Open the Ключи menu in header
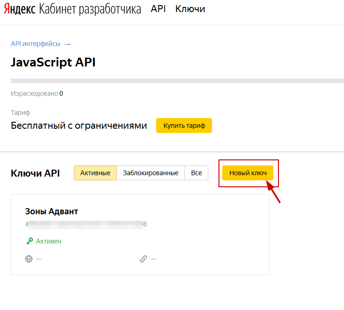The width and height of the screenshot is (344, 310). [190, 9]
